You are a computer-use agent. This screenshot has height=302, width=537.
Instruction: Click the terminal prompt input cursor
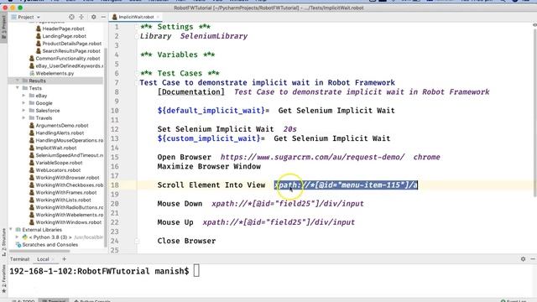[x=196, y=271]
